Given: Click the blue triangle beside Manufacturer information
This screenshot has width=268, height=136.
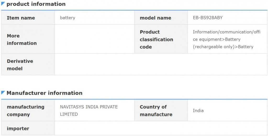Looking at the screenshot, I should click(x=3, y=92).
